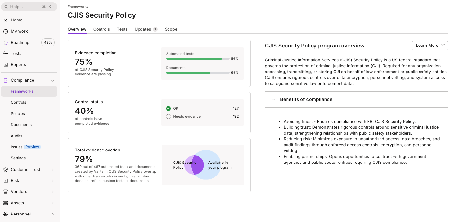Expand the Customer trust section chevron
Viewport: 454px width, 222px height.
tap(53, 170)
